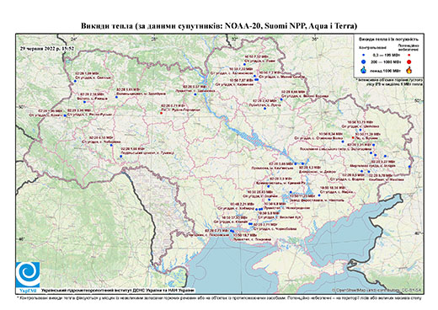Image resolution: width=438 pixels, height=310 pixels.
Task: Click blue marker under the 0,37 МВт label
Action: 195,94
